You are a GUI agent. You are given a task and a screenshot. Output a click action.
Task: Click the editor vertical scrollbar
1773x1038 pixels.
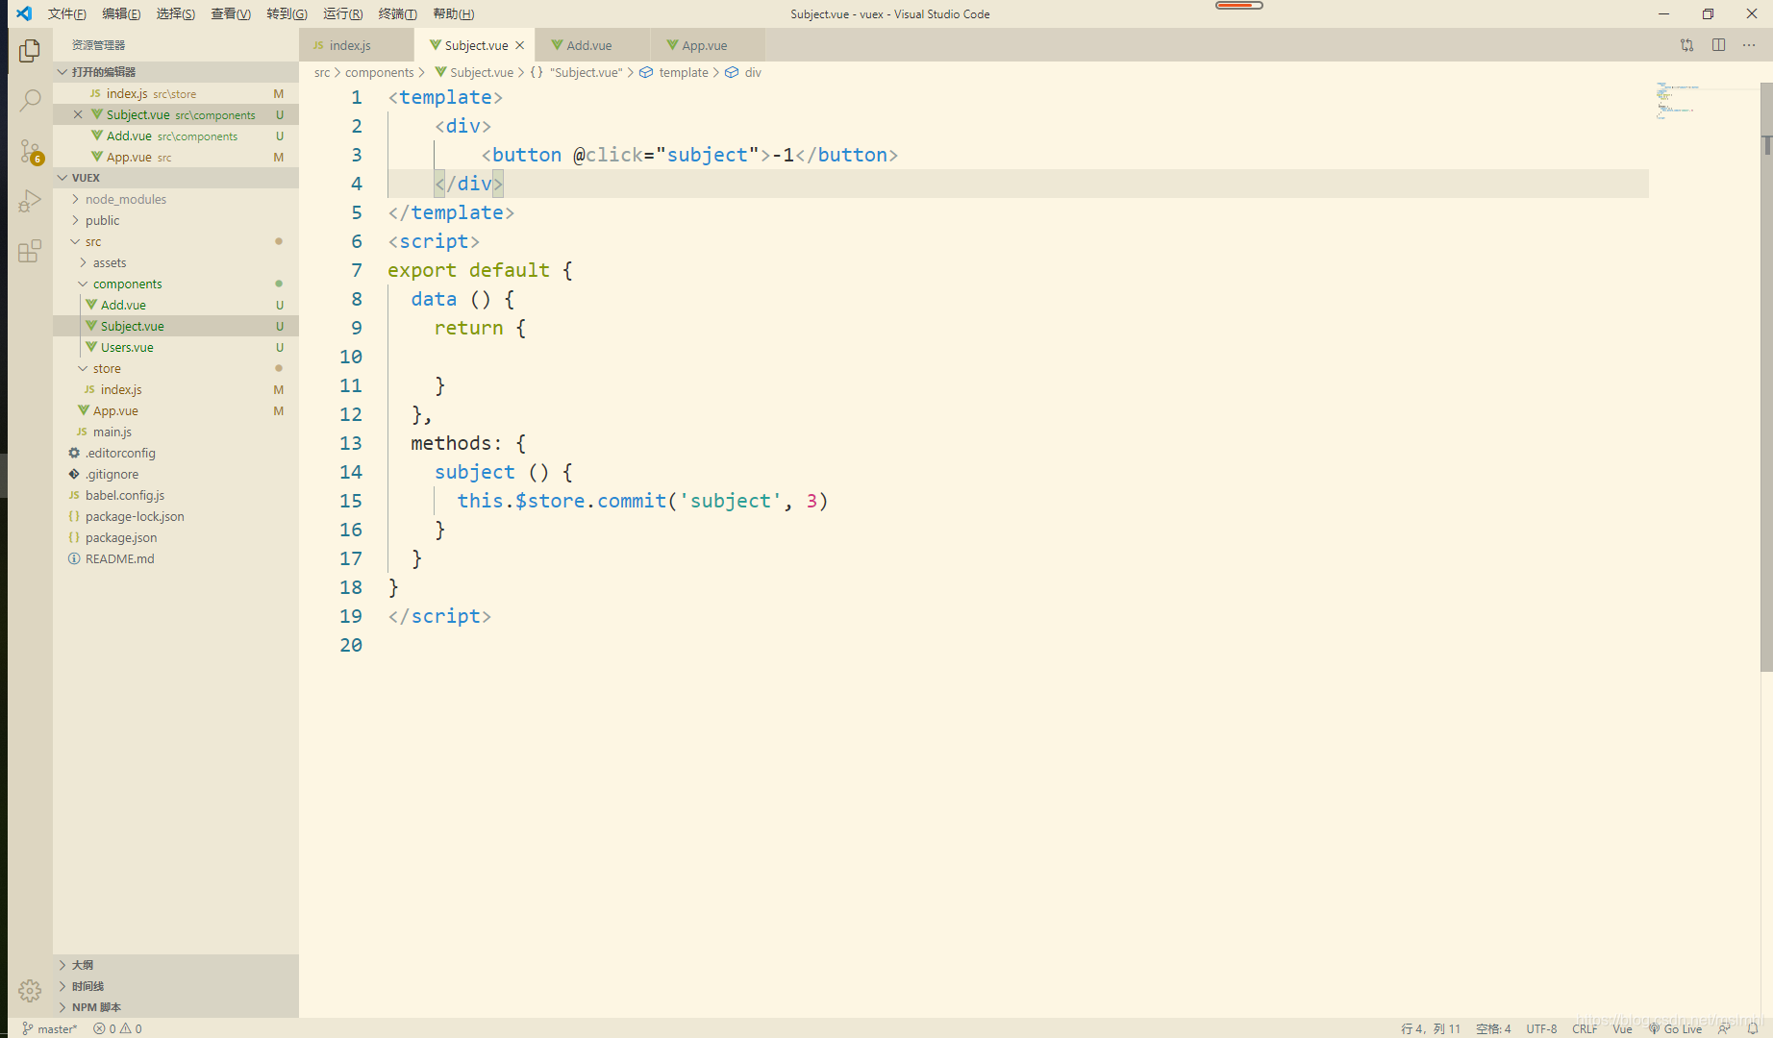pyautogui.click(x=1766, y=377)
